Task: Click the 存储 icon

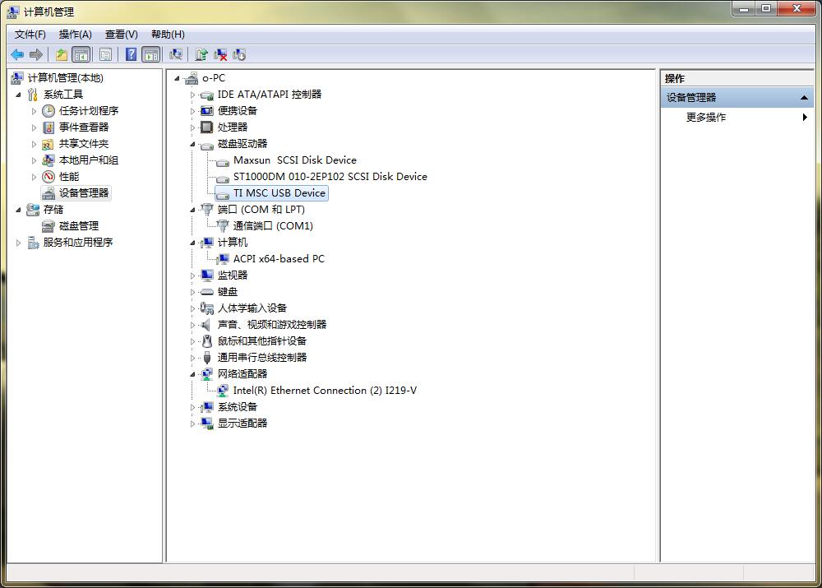Action: 33,209
